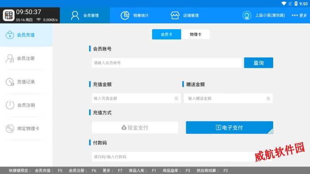This screenshot has height=174, width=310.
Task: Open the 更多 menu
Action: click(x=299, y=15)
